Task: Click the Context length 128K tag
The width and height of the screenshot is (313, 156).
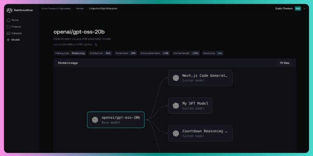Action: pyautogui.click(x=186, y=53)
